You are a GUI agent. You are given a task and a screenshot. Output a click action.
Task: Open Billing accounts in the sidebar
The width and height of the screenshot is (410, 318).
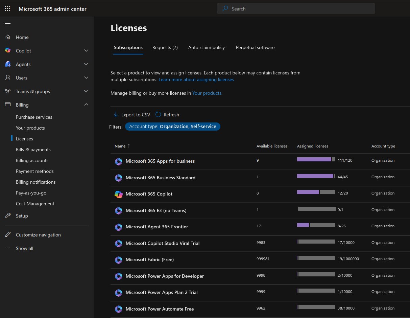tap(32, 160)
